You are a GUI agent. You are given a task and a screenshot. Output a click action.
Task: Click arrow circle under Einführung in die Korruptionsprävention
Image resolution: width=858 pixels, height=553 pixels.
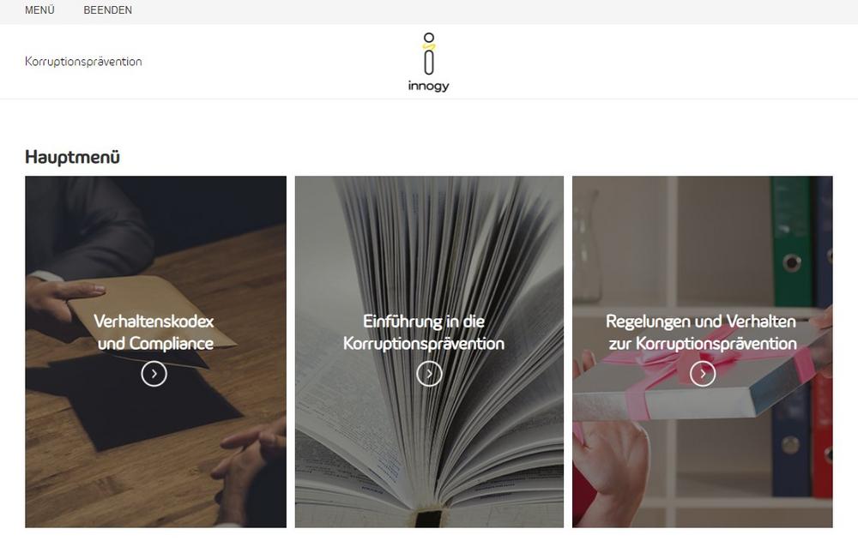(429, 374)
